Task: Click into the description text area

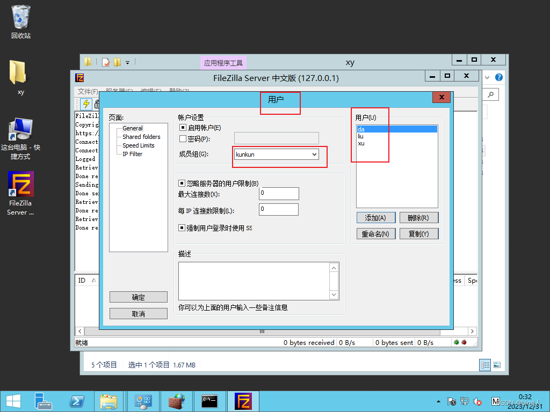Action: [x=254, y=281]
